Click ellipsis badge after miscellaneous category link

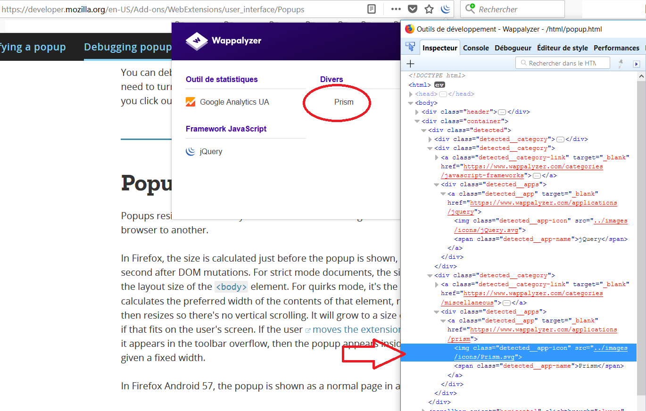coord(507,303)
